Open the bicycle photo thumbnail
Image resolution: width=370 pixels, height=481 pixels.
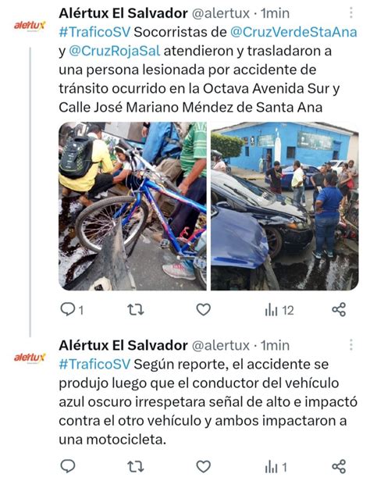pyautogui.click(x=133, y=206)
